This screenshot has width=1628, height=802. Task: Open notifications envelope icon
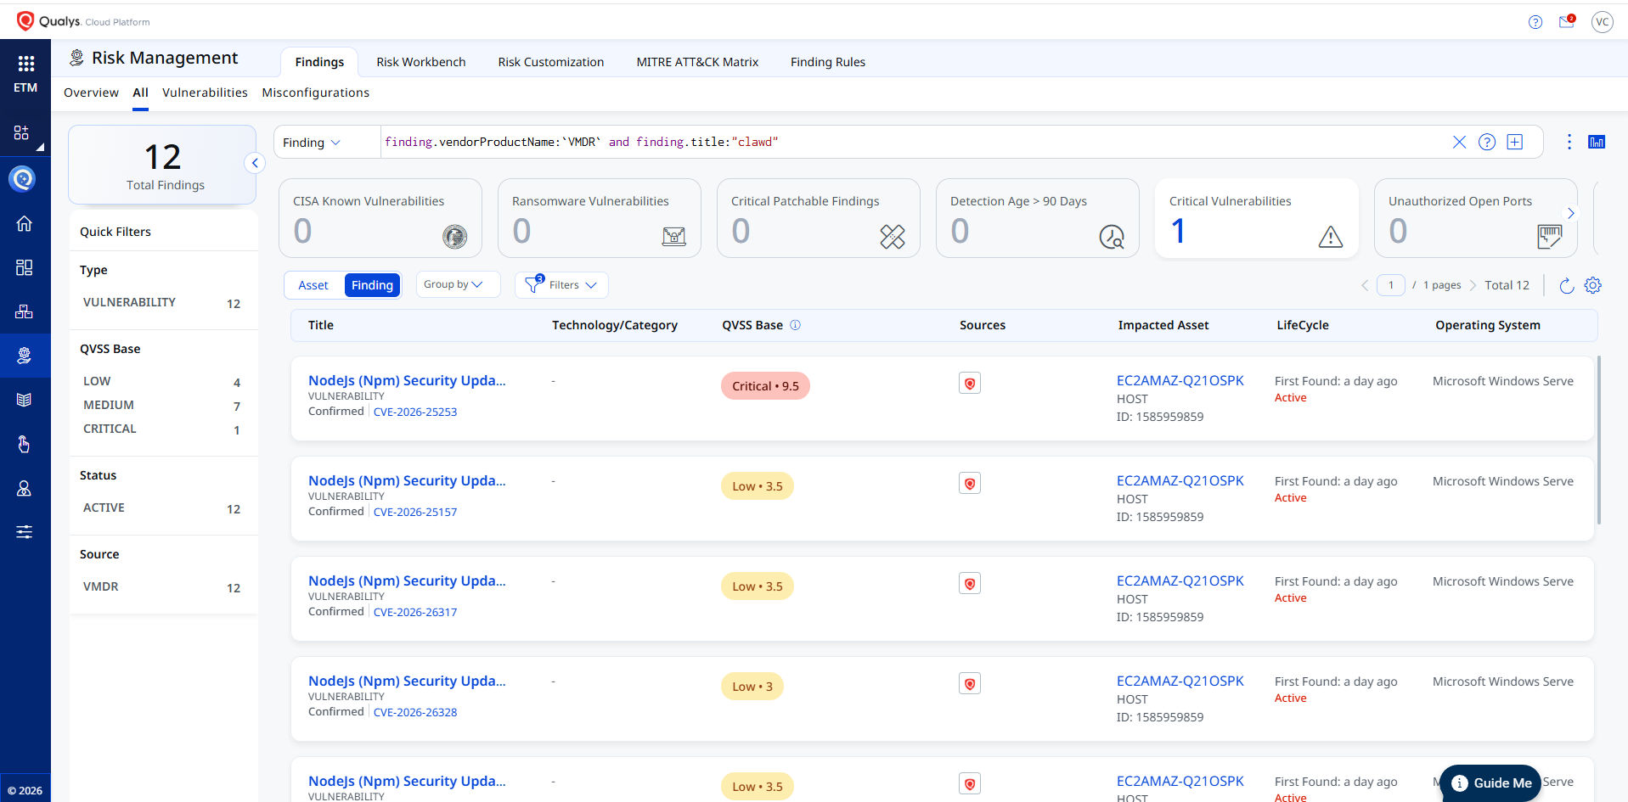point(1567,22)
